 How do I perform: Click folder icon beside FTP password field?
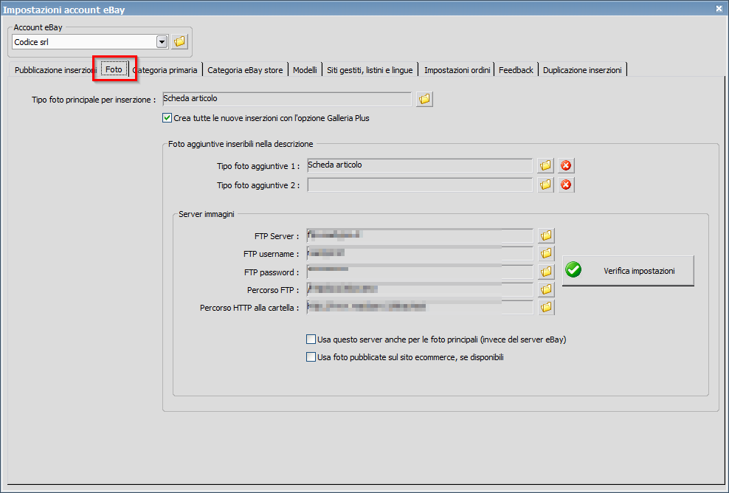coord(546,271)
